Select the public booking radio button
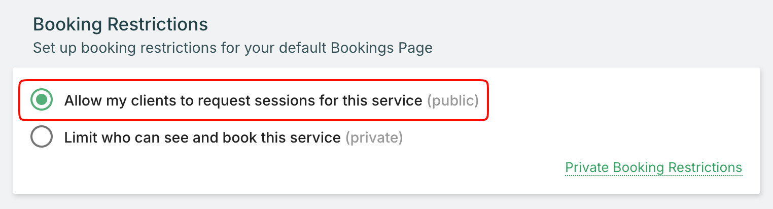Screen dimensions: 773x209 pyautogui.click(x=42, y=100)
